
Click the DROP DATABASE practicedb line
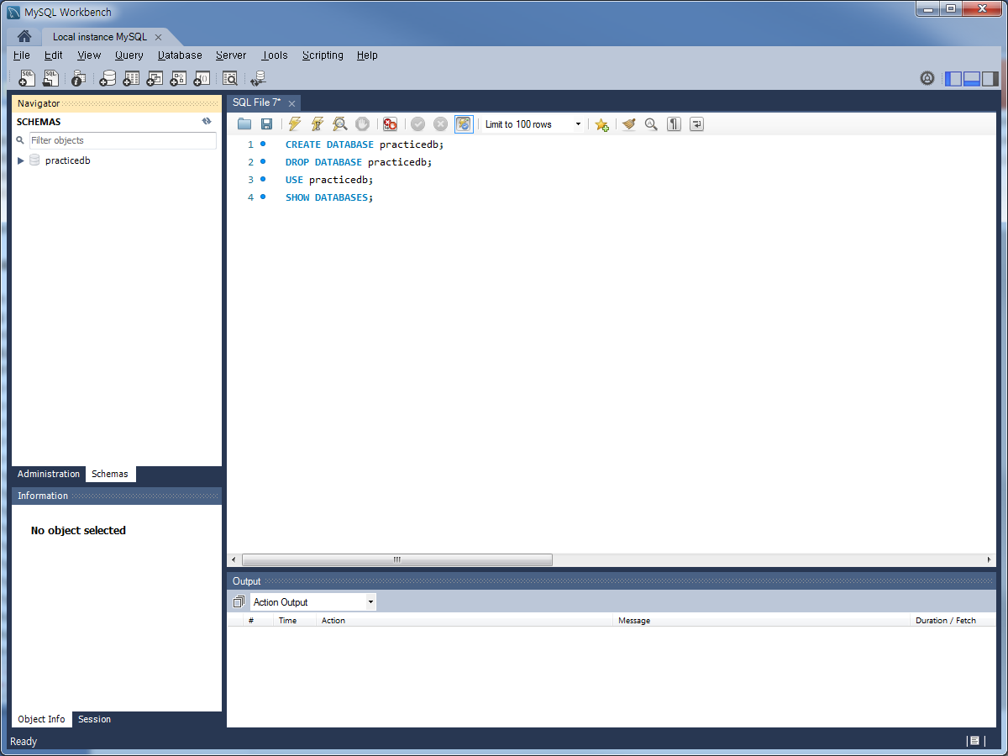[x=358, y=162]
